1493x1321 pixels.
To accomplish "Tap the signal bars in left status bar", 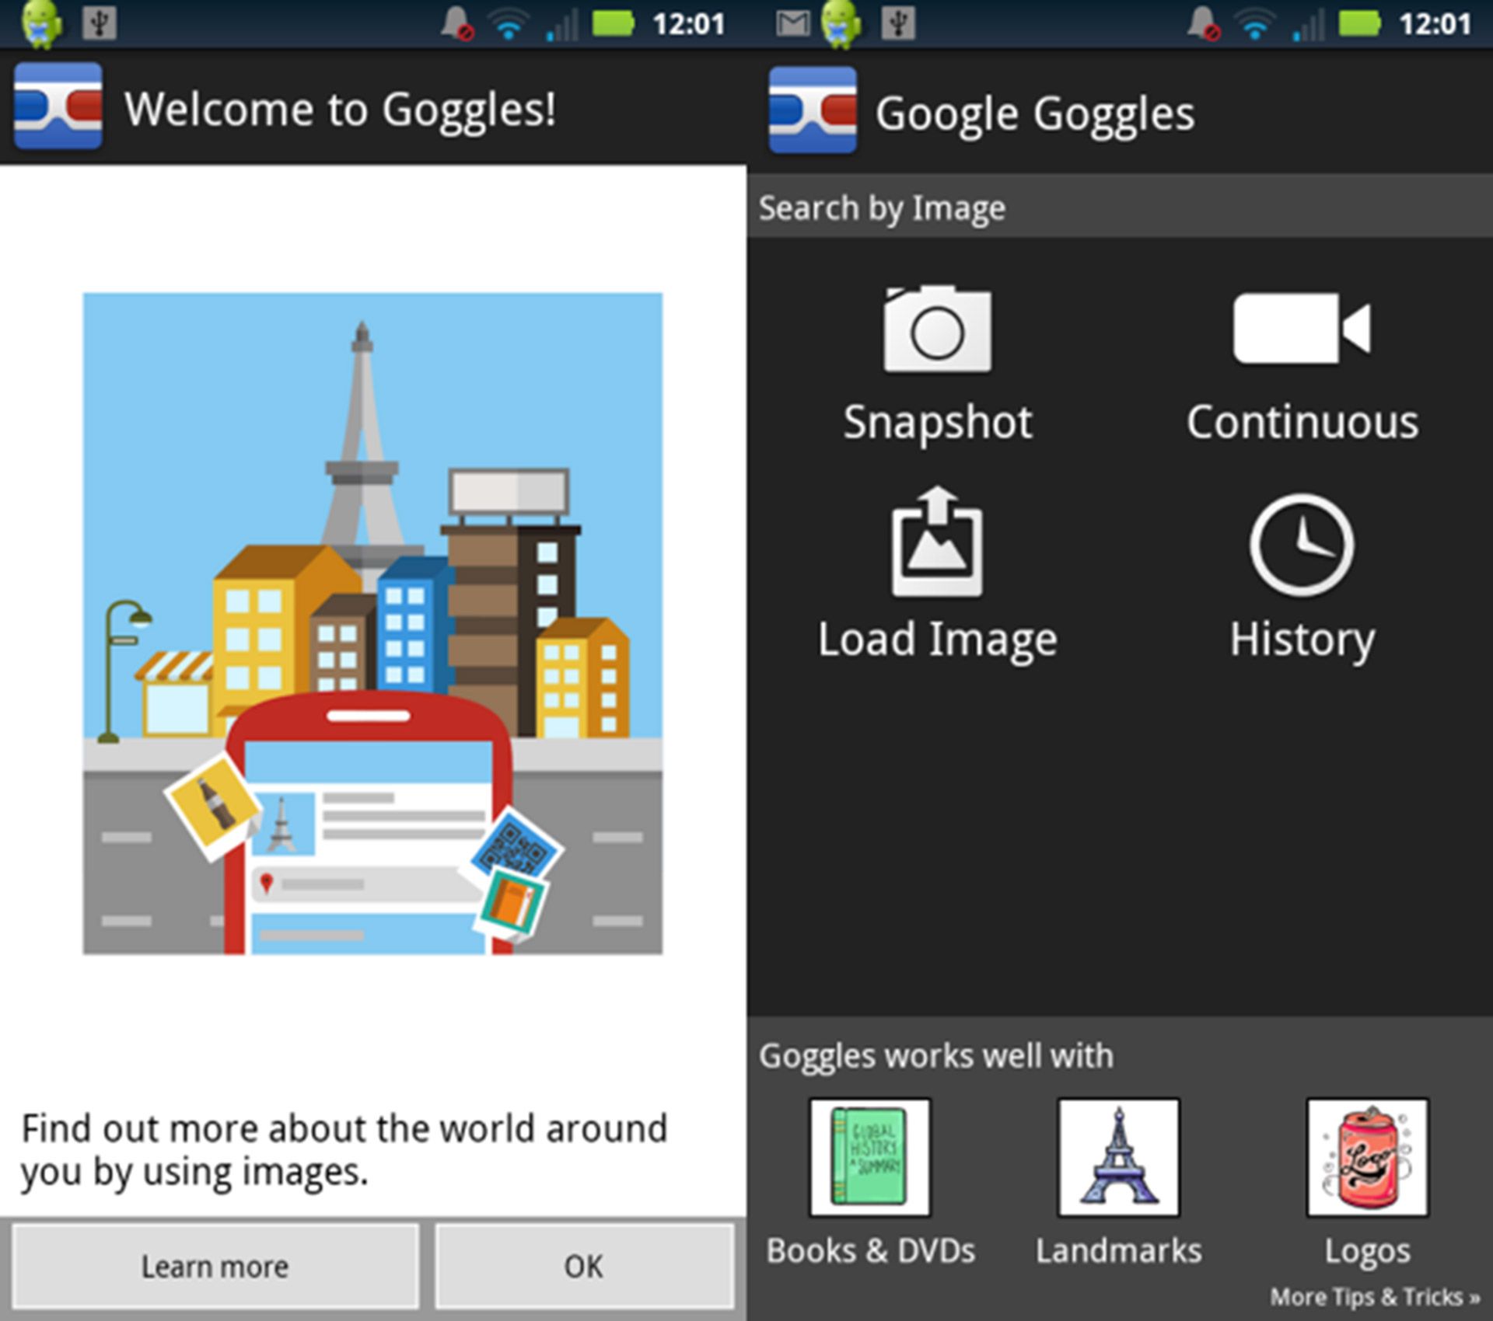I will pos(562,25).
